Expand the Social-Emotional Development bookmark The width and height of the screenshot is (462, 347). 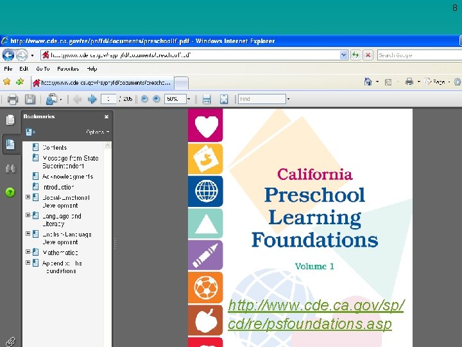pyautogui.click(x=28, y=197)
